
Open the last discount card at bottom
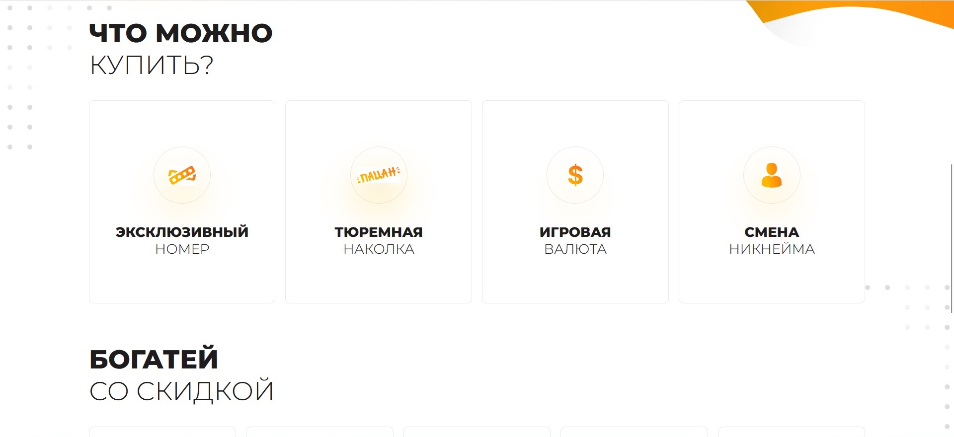792,432
